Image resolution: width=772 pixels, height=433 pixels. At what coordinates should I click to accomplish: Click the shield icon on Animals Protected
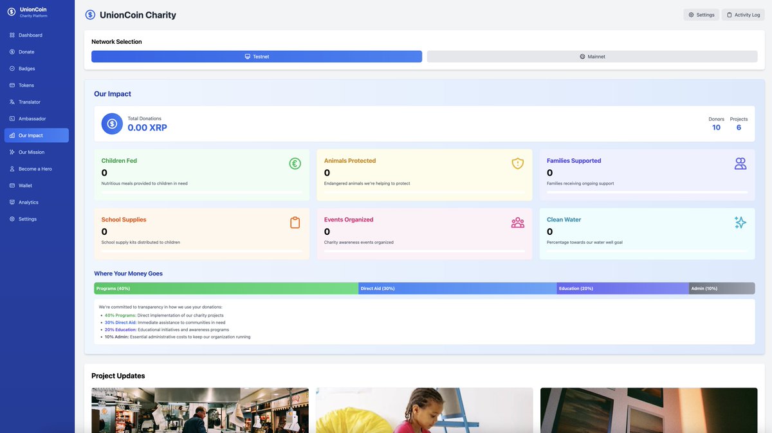point(518,163)
